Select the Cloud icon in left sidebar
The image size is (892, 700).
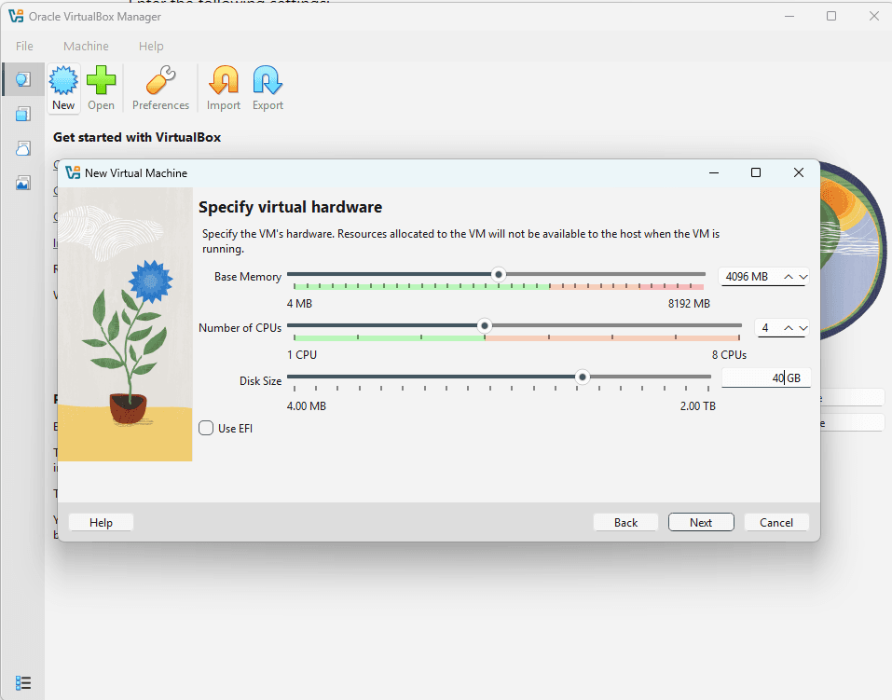point(23,148)
